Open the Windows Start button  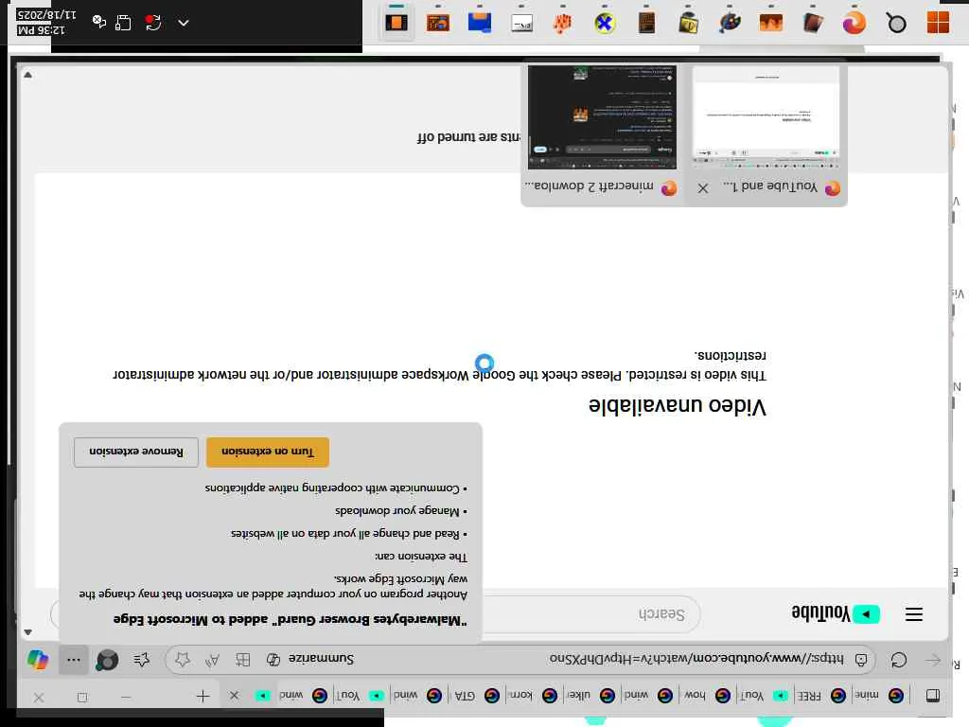pos(938,23)
